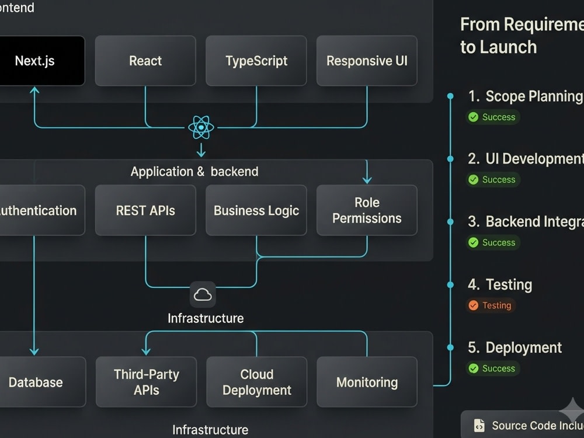Screen dimensions: 584x438
Task: Click the '1. Scope Planning' step title
Action: click(x=526, y=96)
